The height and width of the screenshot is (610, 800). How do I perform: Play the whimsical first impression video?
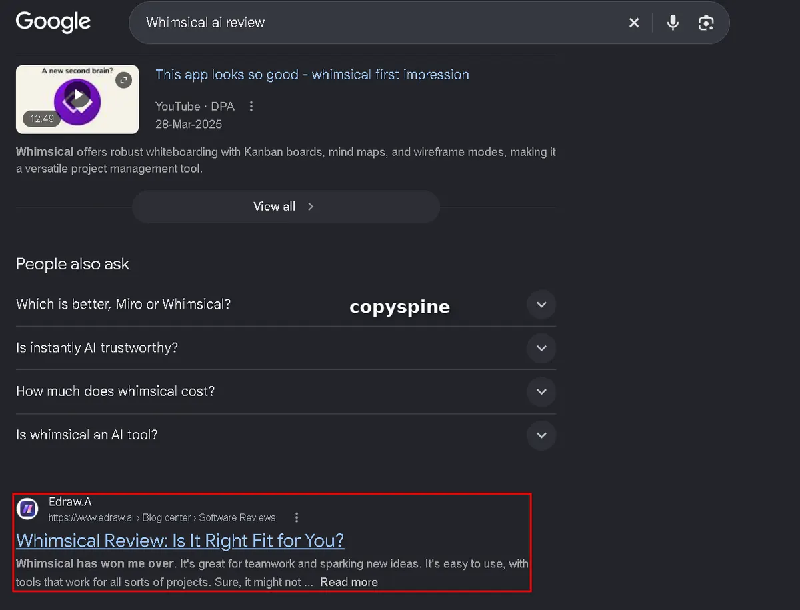[x=77, y=95]
